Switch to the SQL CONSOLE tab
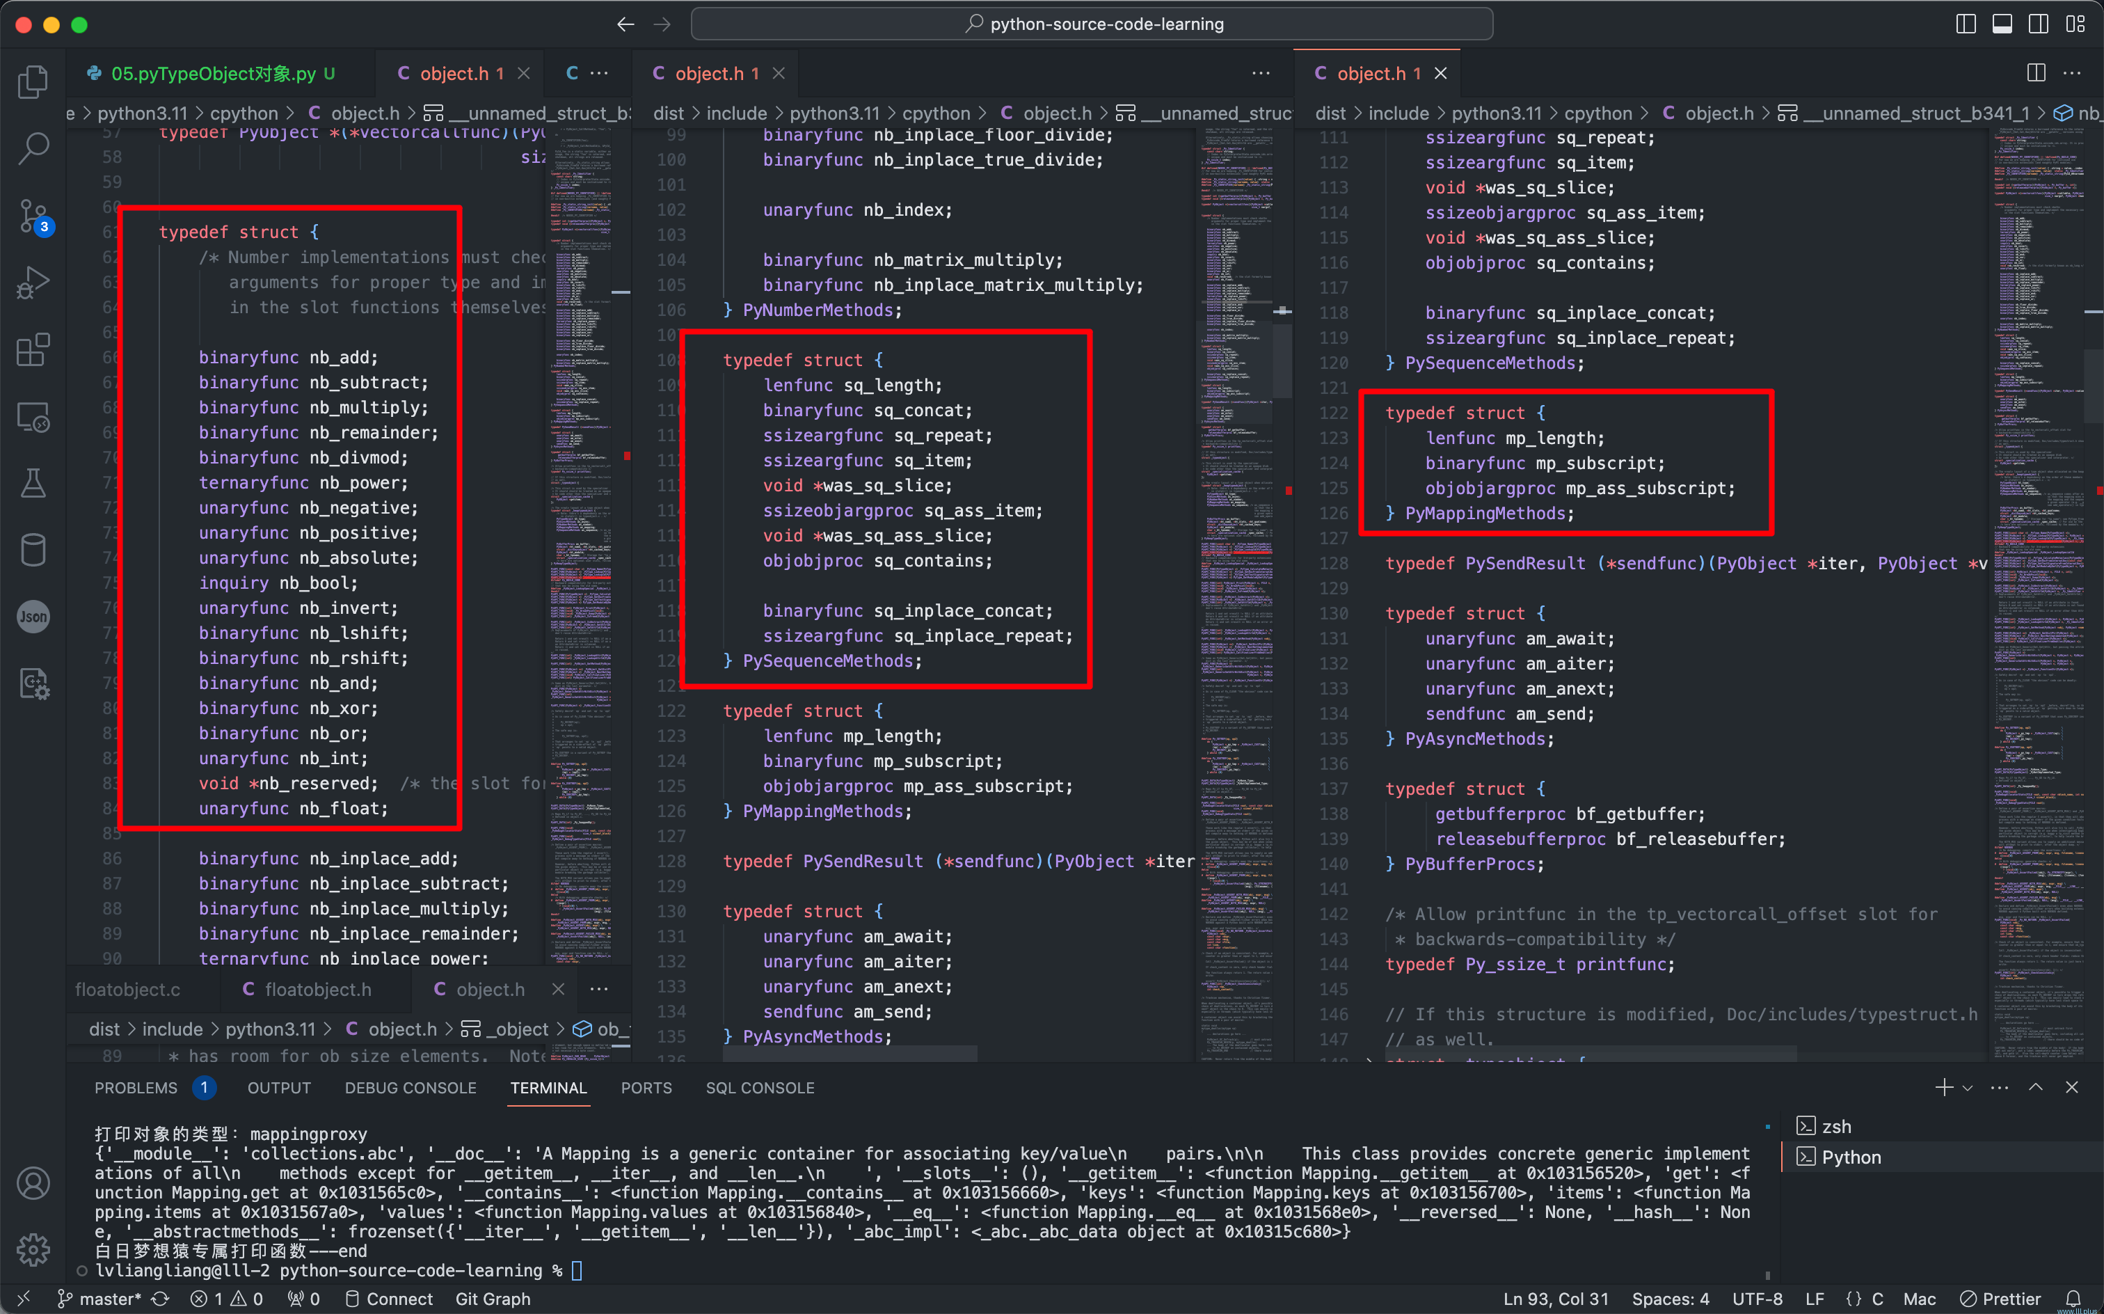 coord(760,1088)
